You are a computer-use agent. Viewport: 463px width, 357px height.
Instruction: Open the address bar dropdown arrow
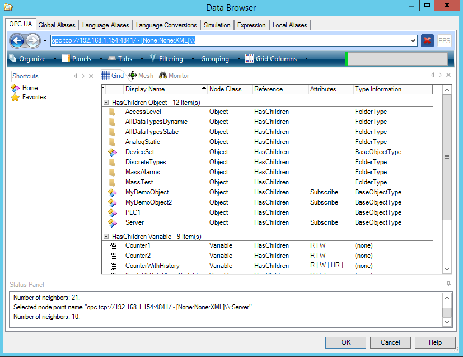(413, 40)
